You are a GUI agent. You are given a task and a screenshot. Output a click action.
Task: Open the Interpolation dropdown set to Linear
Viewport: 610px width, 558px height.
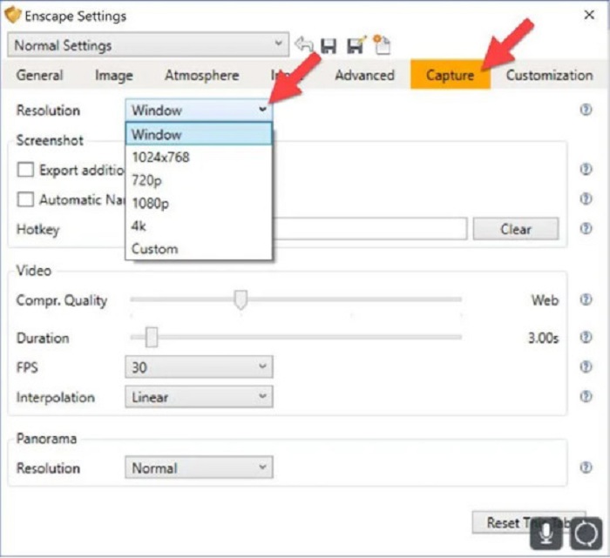tap(199, 398)
